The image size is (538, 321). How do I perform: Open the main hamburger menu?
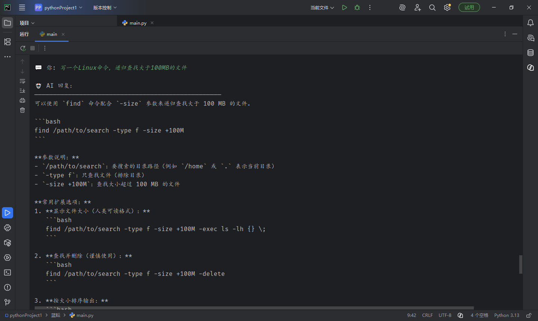22,7
